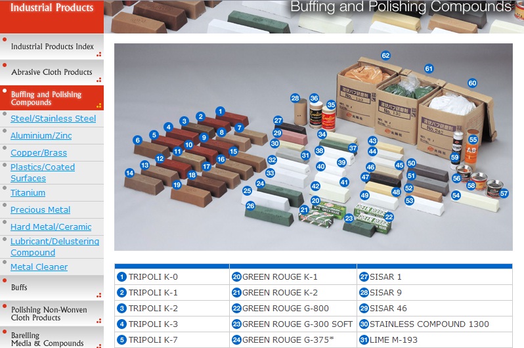Click number 60 marker on cardboard box
The height and width of the screenshot is (348, 524).
tap(472, 83)
